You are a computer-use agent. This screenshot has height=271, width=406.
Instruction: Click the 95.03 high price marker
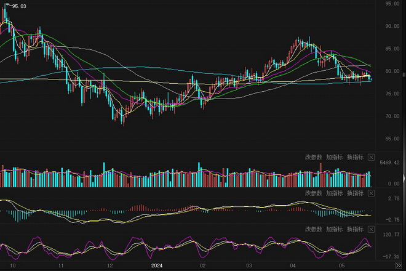(x=19, y=6)
